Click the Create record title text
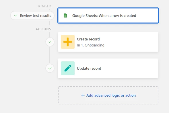Image resolution: width=169 pixels, height=113 pixels. click(88, 39)
